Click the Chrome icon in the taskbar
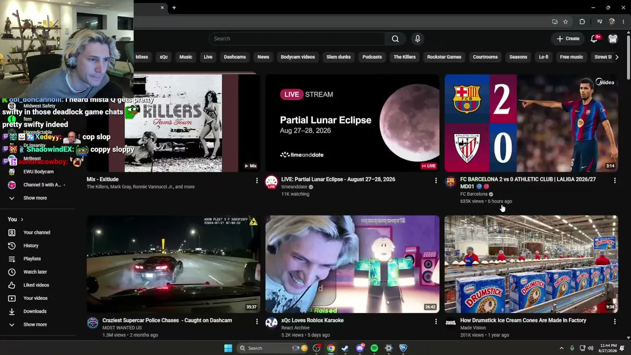Image resolution: width=631 pixels, height=355 pixels. click(x=331, y=348)
